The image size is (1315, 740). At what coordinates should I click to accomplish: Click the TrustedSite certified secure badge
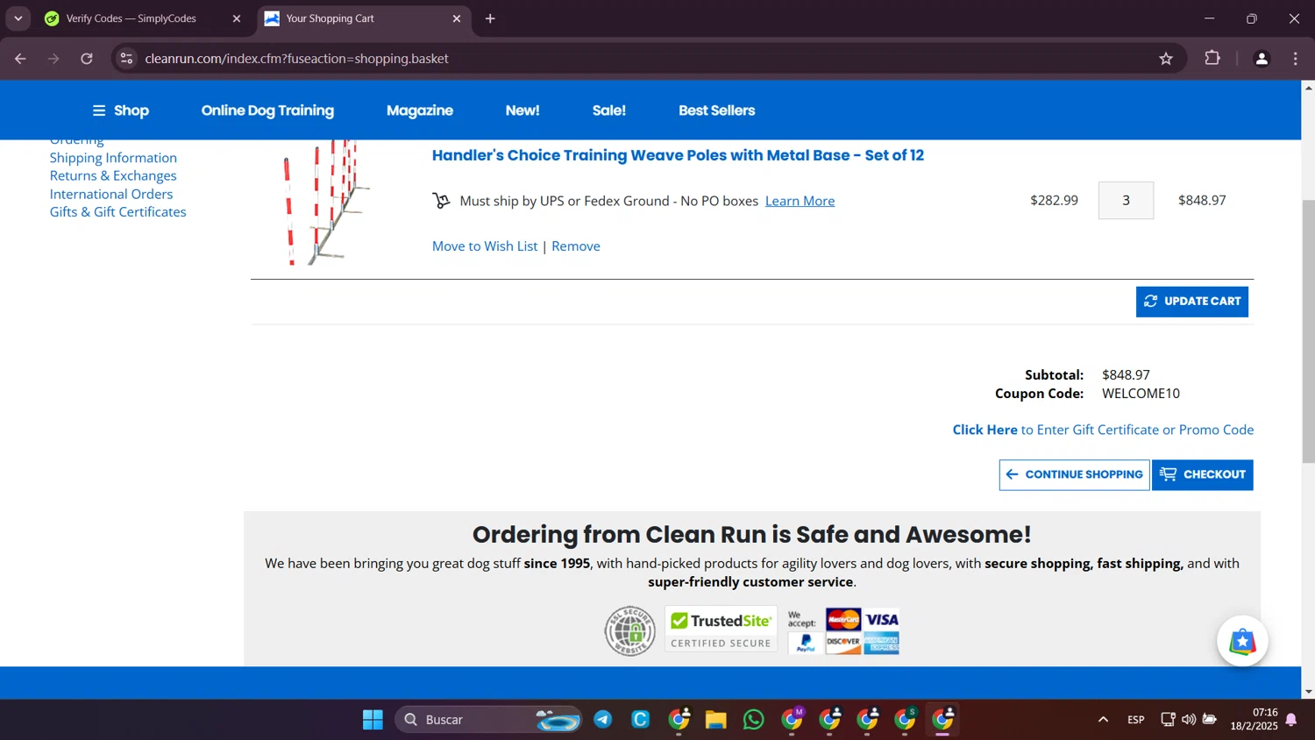tap(721, 630)
